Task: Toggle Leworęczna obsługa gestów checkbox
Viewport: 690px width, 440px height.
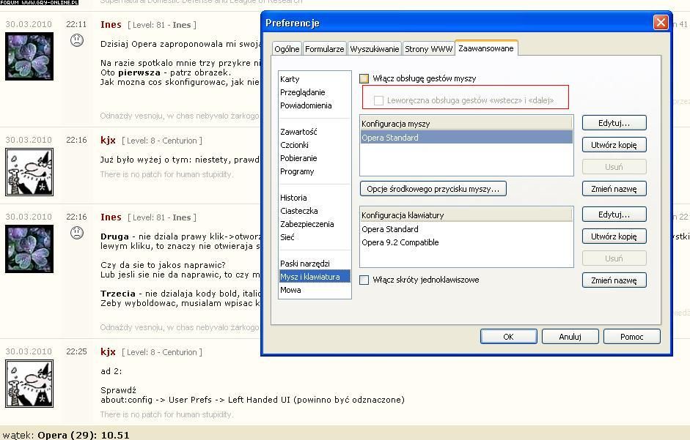Action: [x=378, y=100]
